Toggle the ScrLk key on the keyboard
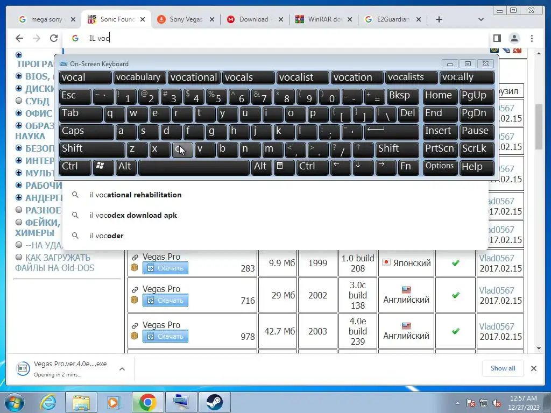The image size is (551, 413). (x=477, y=149)
